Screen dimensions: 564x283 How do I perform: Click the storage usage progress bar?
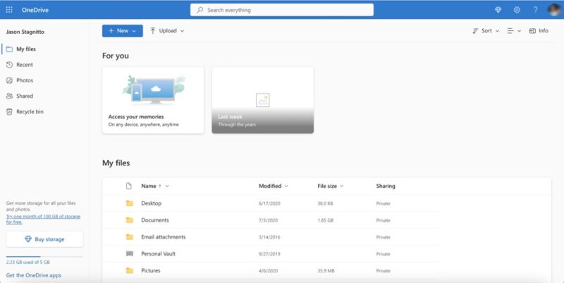[44, 257]
